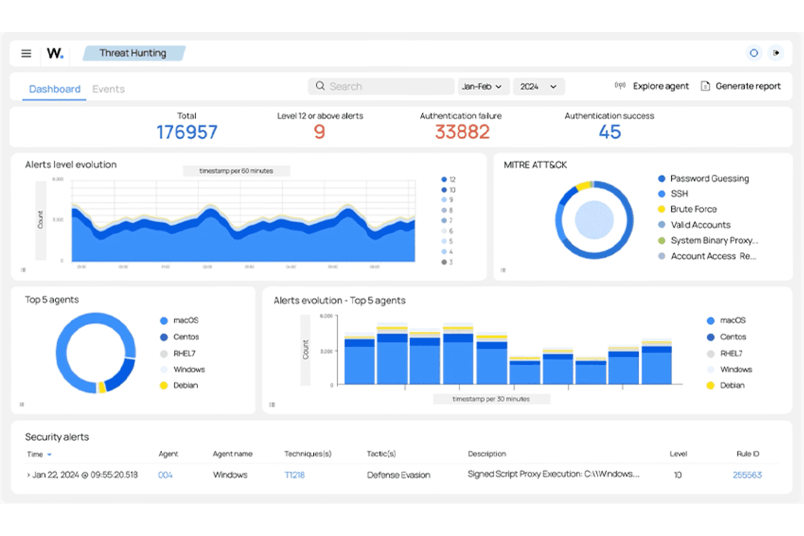Click the circle icon in top bar
804x536 pixels.
pyautogui.click(x=754, y=53)
